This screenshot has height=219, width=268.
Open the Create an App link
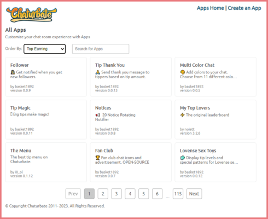click(x=244, y=8)
